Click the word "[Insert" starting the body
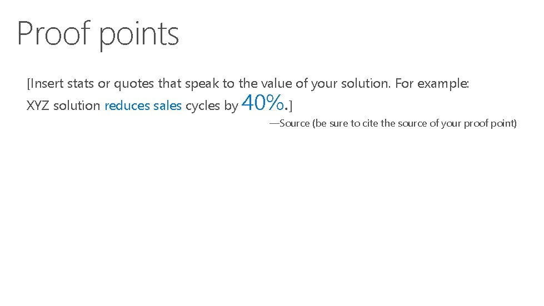 point(45,84)
